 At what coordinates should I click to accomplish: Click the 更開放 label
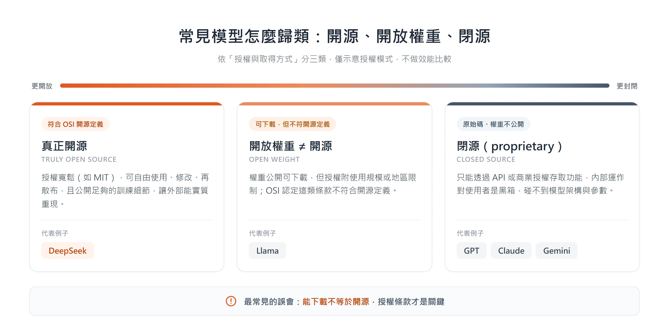42,86
